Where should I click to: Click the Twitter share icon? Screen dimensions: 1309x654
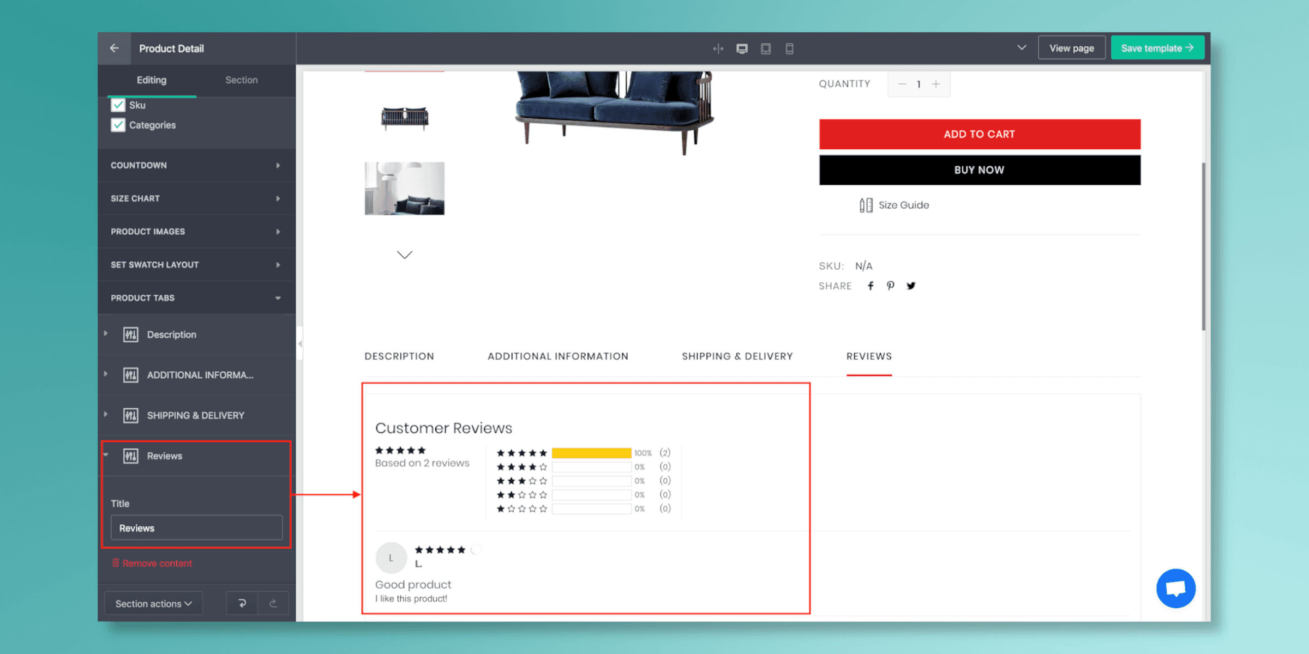[x=911, y=286]
